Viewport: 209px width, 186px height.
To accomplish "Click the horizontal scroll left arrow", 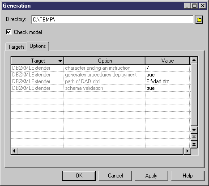I will click(14, 151).
